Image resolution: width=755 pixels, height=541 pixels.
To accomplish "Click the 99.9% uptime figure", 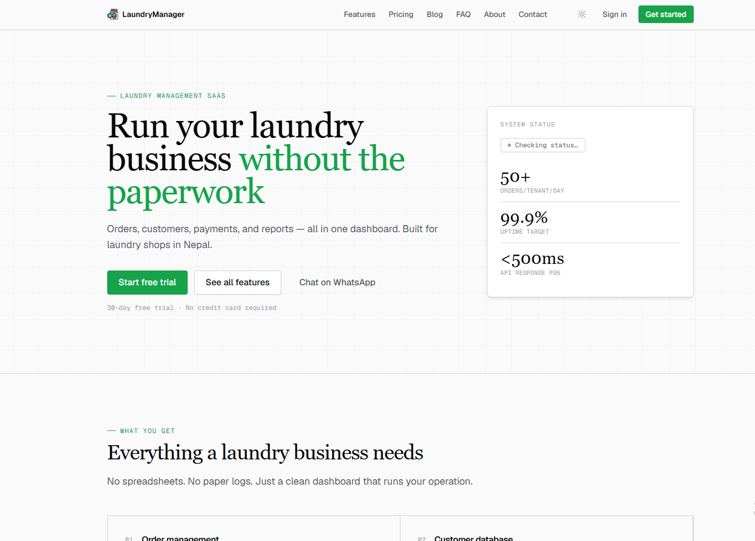I will click(x=524, y=218).
